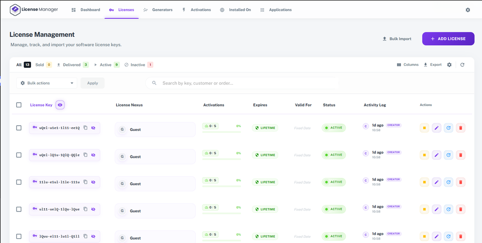Click blue renew icon for uQel-lQ1u-1QlQ-QQle
The height and width of the screenshot is (243, 482).
click(448, 155)
